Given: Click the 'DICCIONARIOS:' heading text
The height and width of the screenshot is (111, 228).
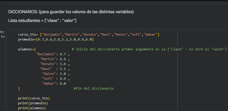Looking at the screenshot, I should pyautogui.click(x=71, y=12).
